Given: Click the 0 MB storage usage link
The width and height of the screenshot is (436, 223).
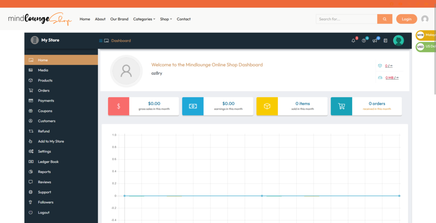Looking at the screenshot, I should click(390, 78).
